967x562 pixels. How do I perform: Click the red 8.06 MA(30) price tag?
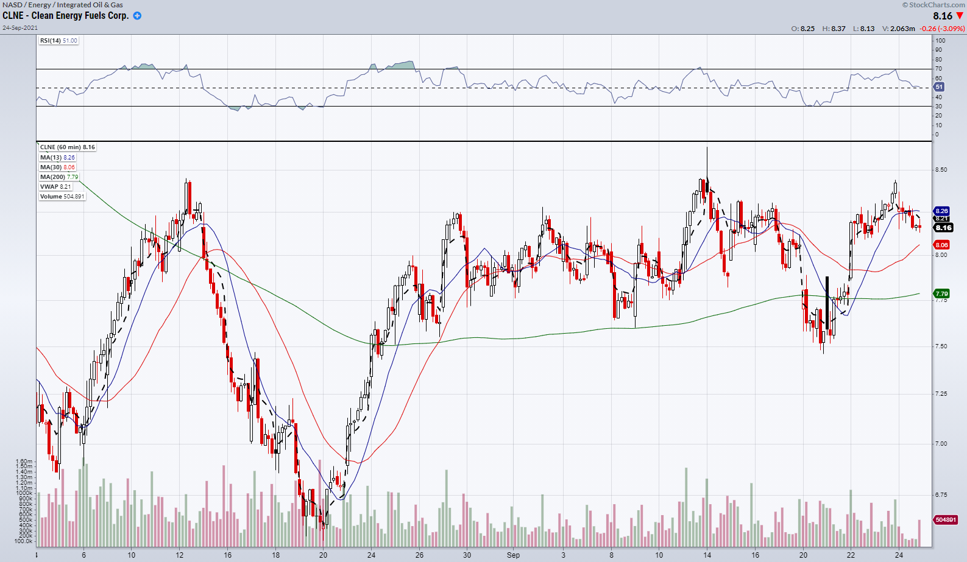[941, 245]
